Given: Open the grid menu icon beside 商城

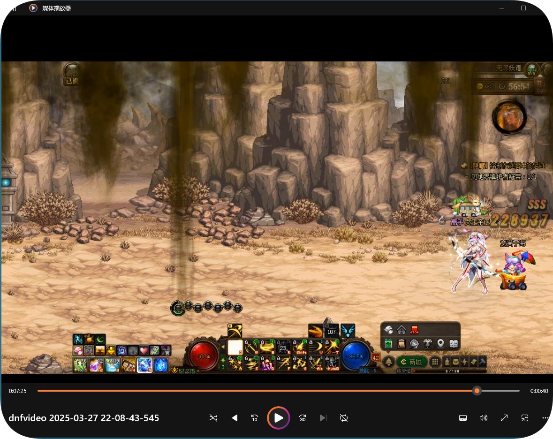Looking at the screenshot, I should point(435,362).
